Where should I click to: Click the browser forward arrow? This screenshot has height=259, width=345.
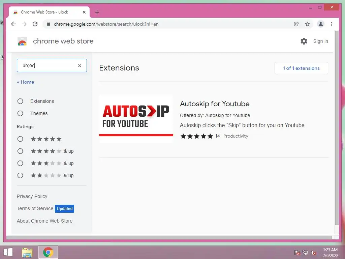coord(24,24)
